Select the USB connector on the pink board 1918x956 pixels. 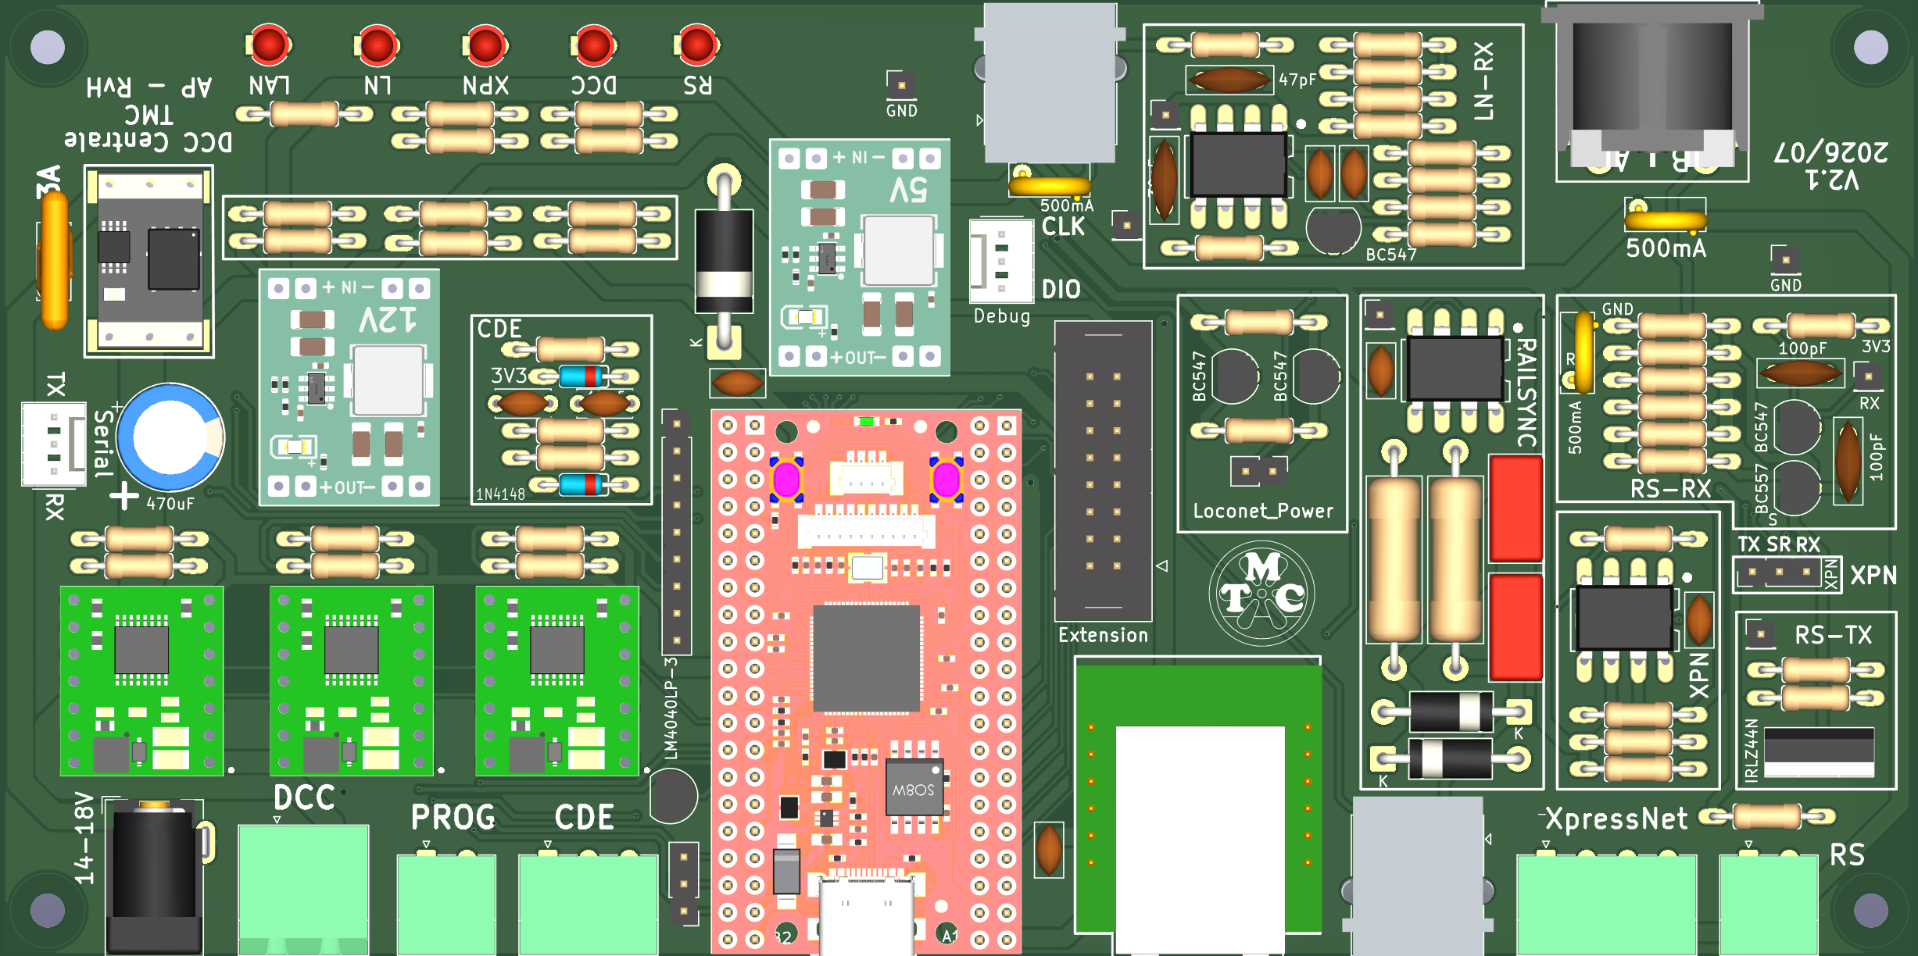(866, 916)
